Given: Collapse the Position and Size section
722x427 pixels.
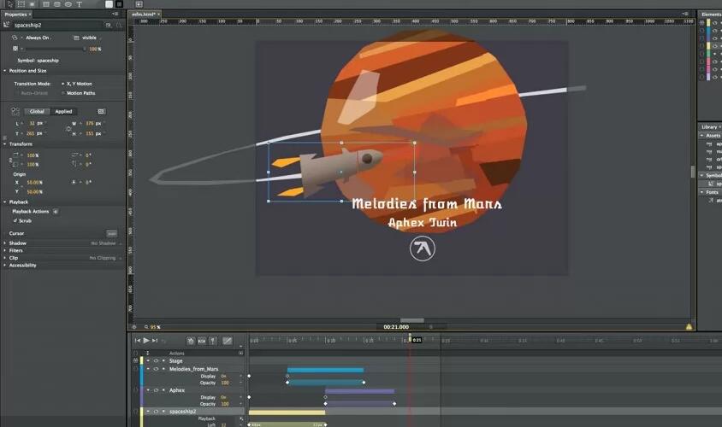Looking at the screenshot, I should click(x=5, y=71).
